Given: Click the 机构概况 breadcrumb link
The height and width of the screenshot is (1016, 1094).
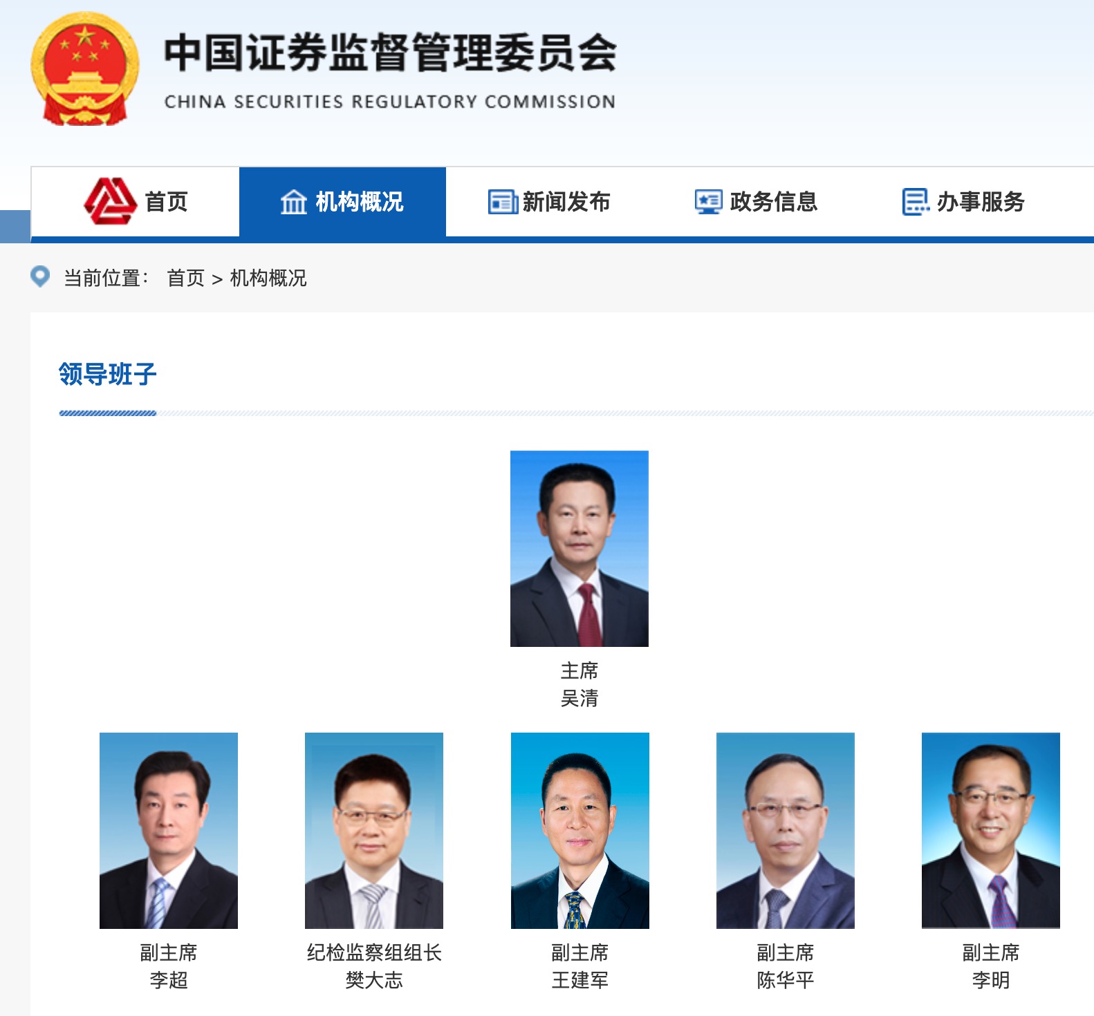Looking at the screenshot, I should 268,278.
